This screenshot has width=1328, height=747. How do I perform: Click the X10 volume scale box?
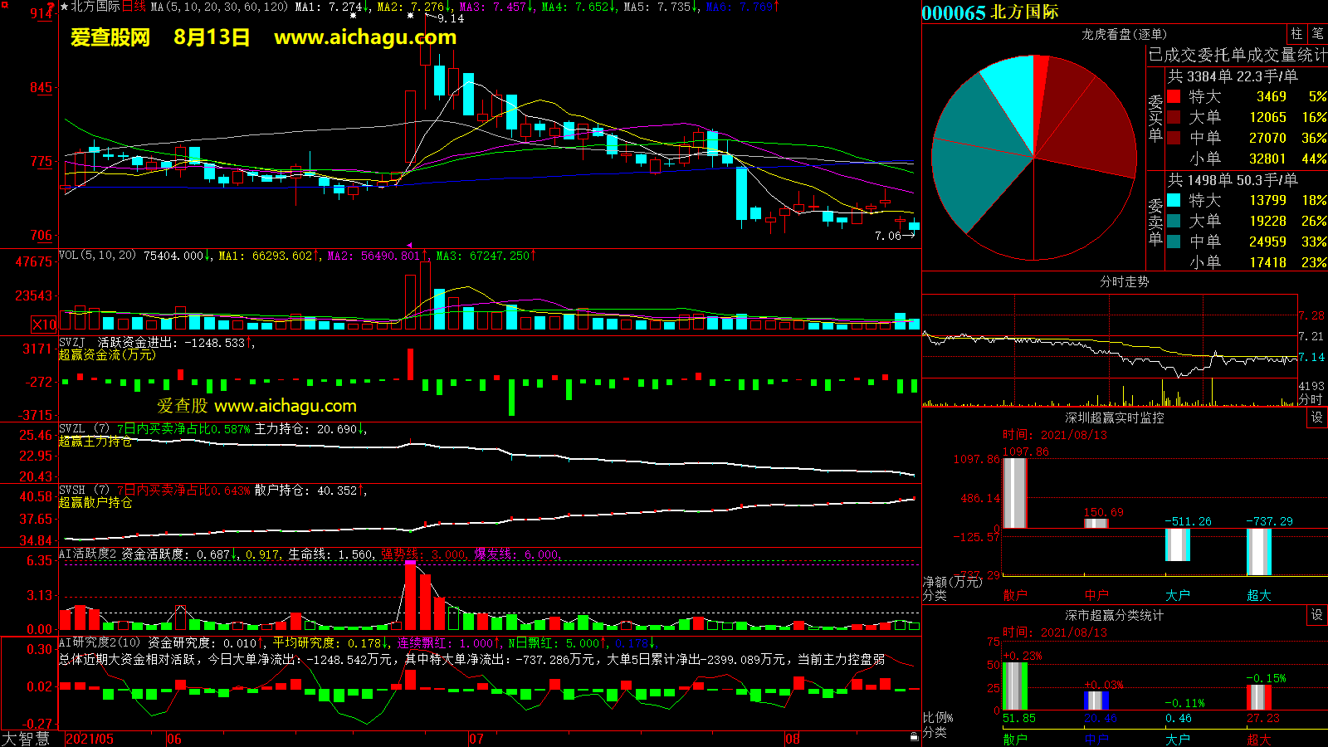point(44,325)
